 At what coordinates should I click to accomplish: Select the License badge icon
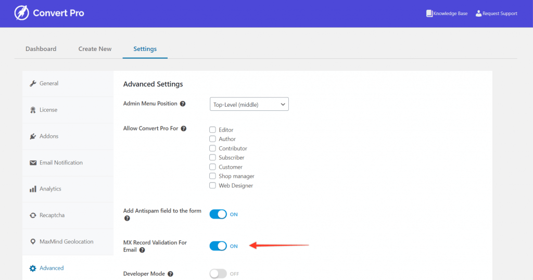33,110
